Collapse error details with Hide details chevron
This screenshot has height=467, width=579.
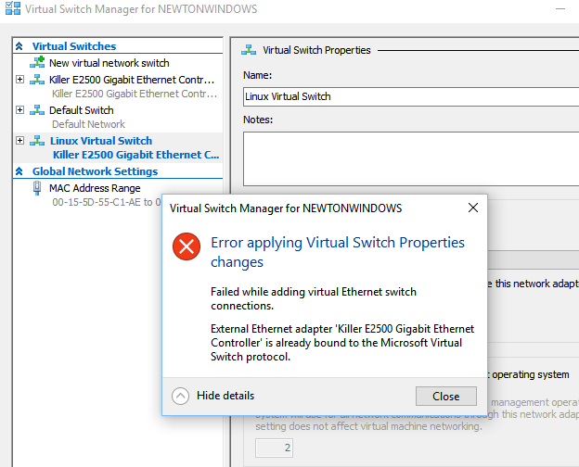pos(181,396)
